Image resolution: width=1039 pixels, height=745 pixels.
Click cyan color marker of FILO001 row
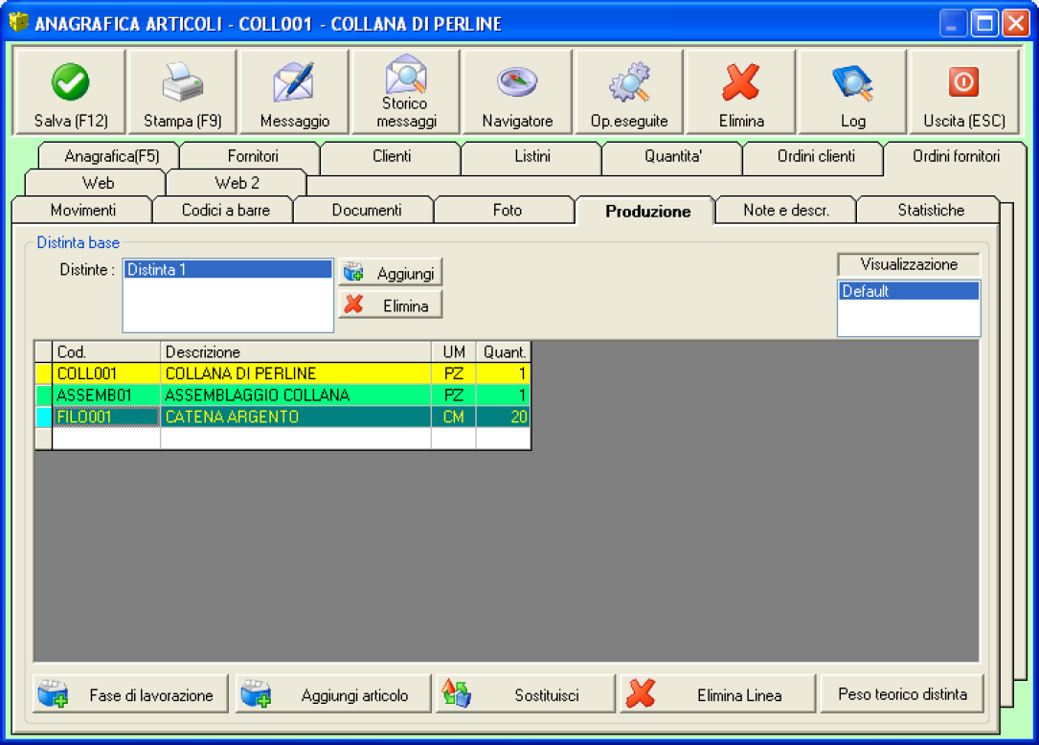click(x=43, y=417)
